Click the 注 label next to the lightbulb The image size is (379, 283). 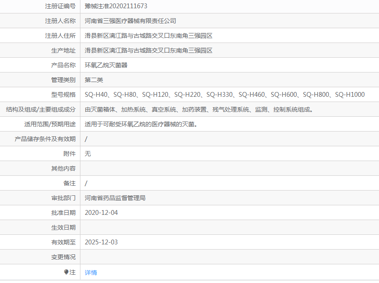click(73, 273)
